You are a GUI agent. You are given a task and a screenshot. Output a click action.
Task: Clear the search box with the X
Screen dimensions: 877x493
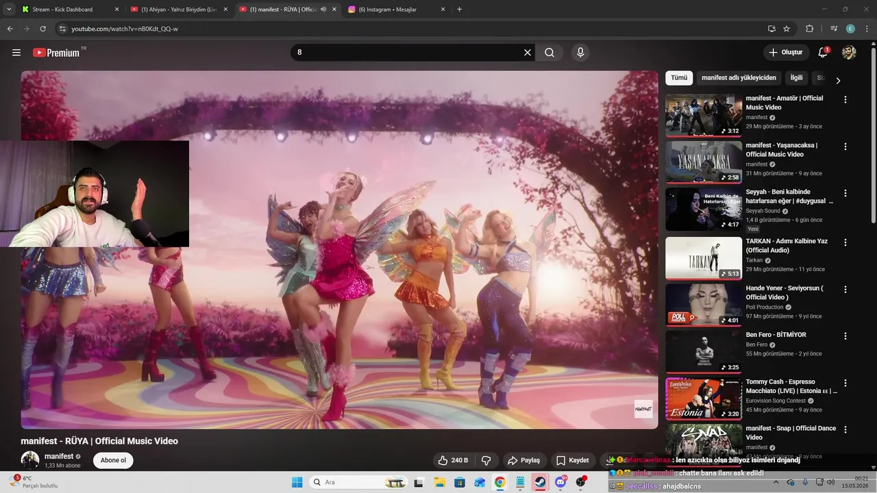click(x=528, y=53)
